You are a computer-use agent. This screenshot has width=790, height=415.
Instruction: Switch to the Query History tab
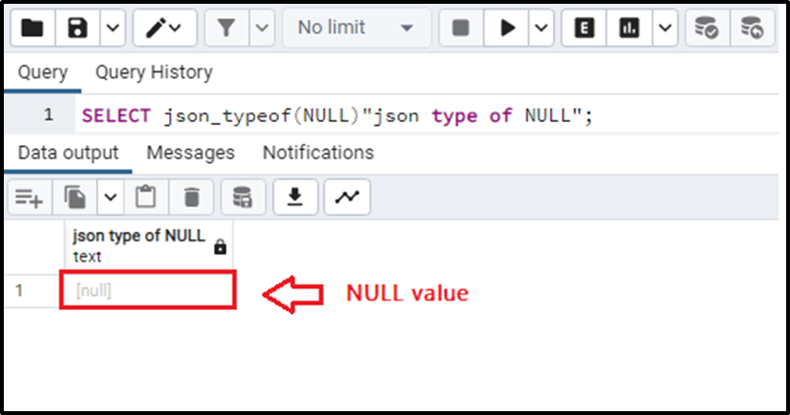click(x=154, y=73)
